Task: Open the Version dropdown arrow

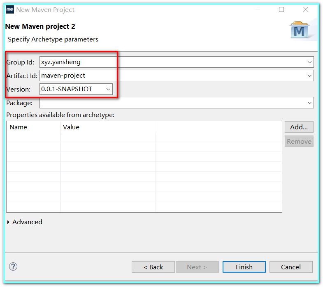Action: point(108,89)
